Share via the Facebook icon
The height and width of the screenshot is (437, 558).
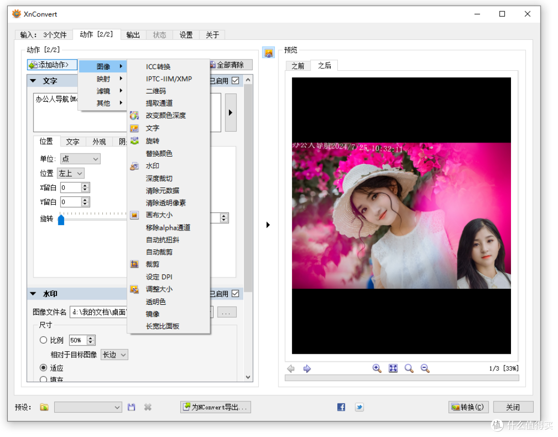[x=341, y=407]
